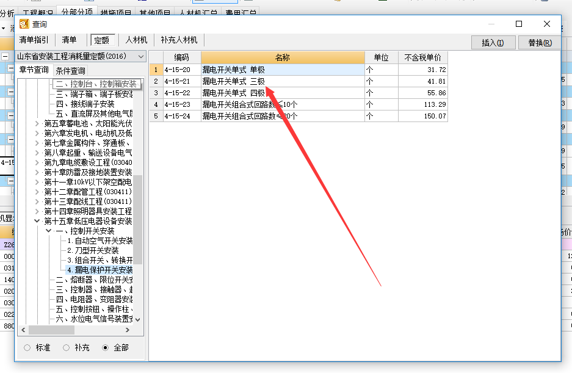Click the 单位 column header
The image size is (572, 373).
click(381, 57)
